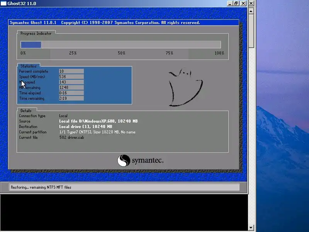Click the Ghost32 11.0 title text
Image resolution: width=309 pixels, height=232 pixels.
point(22,3)
